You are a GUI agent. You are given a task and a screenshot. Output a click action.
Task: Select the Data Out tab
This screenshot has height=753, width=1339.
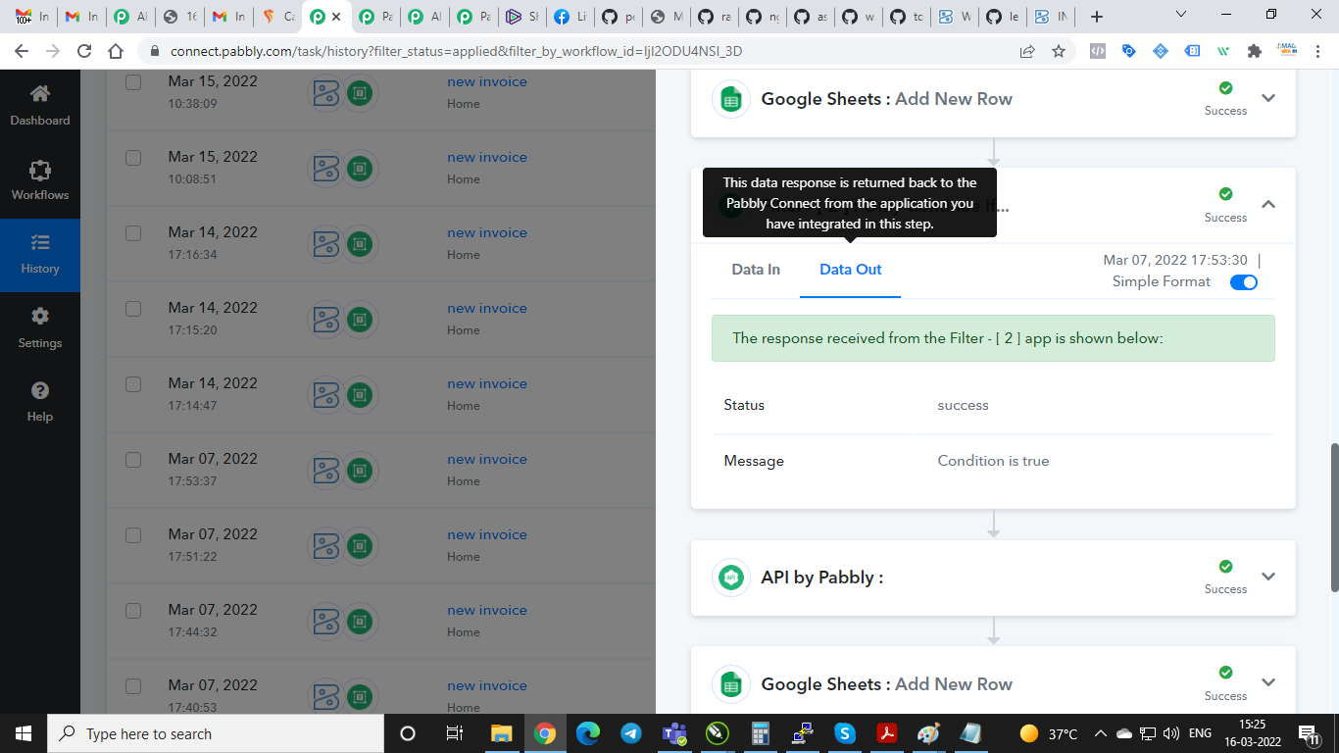pos(851,270)
